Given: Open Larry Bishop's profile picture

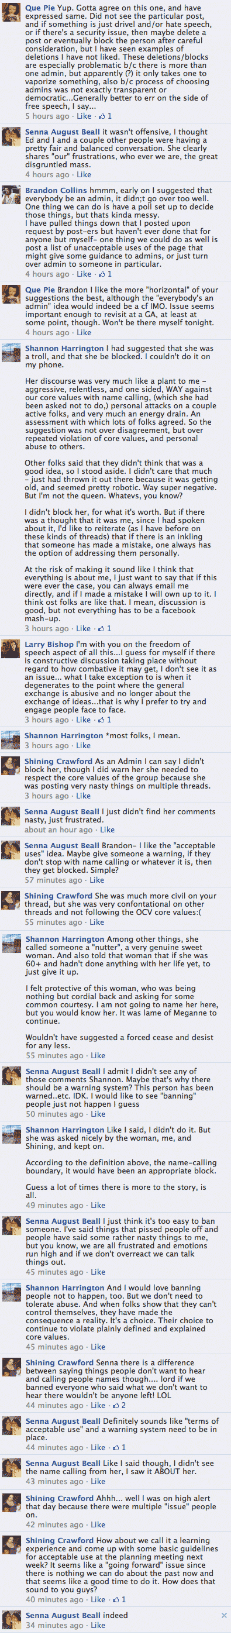Looking at the screenshot, I should pos(12,649).
